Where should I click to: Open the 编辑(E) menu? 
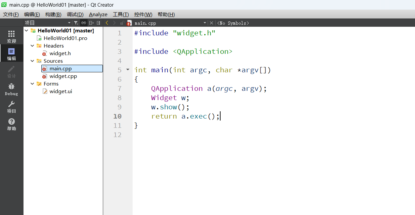click(x=32, y=14)
